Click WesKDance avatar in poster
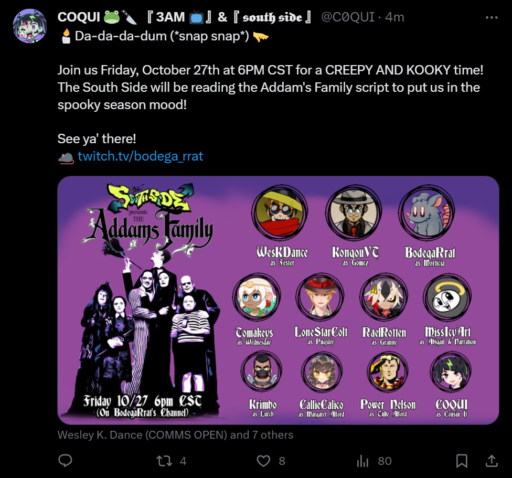The width and height of the screenshot is (512, 478). (x=280, y=213)
